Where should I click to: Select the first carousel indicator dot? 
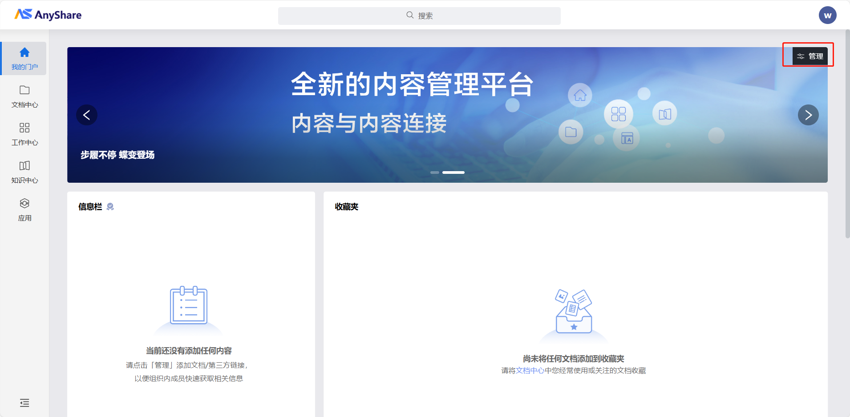(x=435, y=172)
